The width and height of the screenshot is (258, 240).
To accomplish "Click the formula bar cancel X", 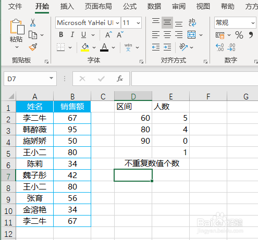I will pos(82,79).
